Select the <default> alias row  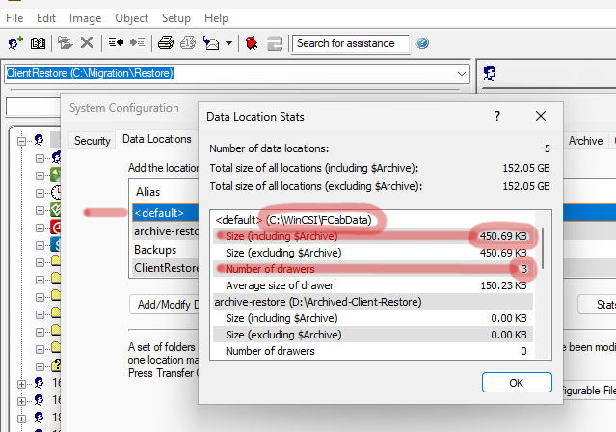tap(166, 213)
